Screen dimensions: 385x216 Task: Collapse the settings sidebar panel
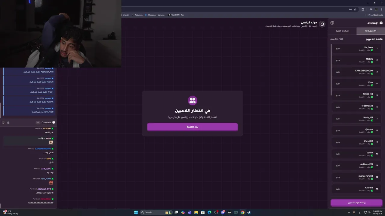[x=332, y=23]
